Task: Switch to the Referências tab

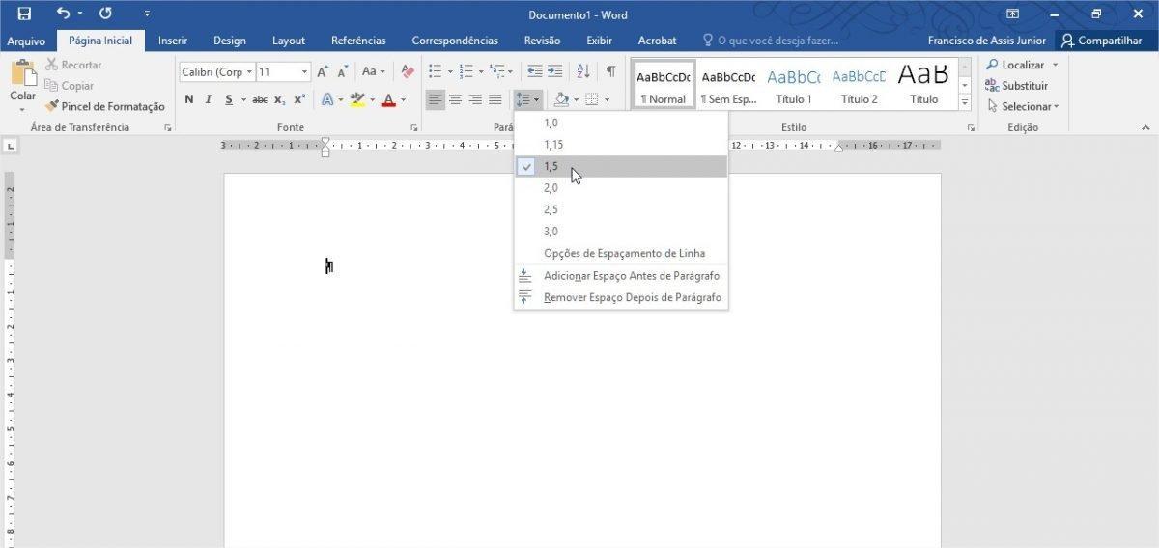Action: [358, 41]
